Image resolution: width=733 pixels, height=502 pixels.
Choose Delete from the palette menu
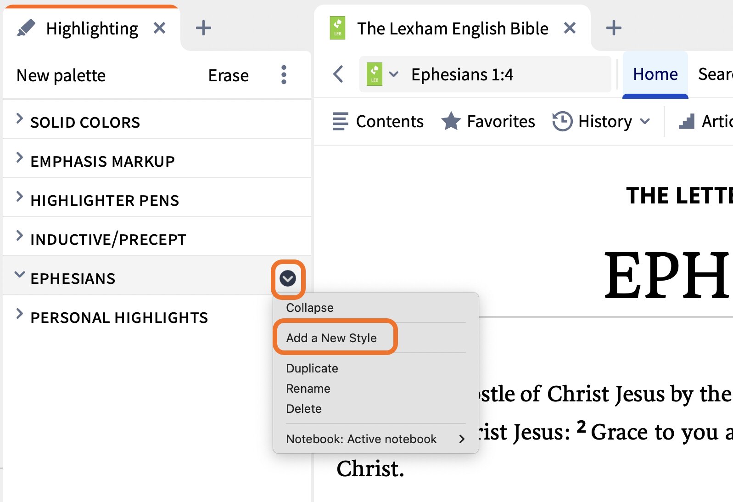304,409
